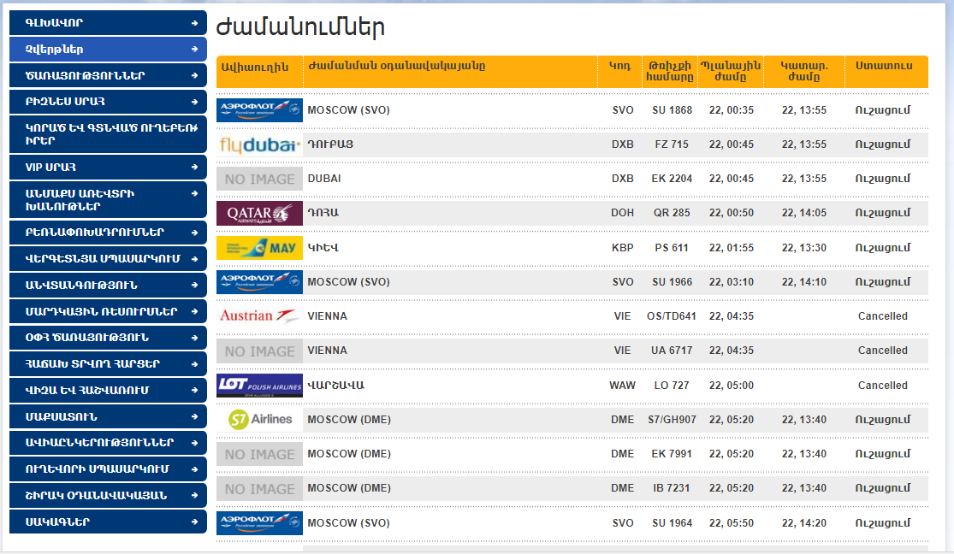This screenshot has width=954, height=554.
Task: Click the NO IMAGE placeholder for flight EK 2204
Action: tap(259, 180)
